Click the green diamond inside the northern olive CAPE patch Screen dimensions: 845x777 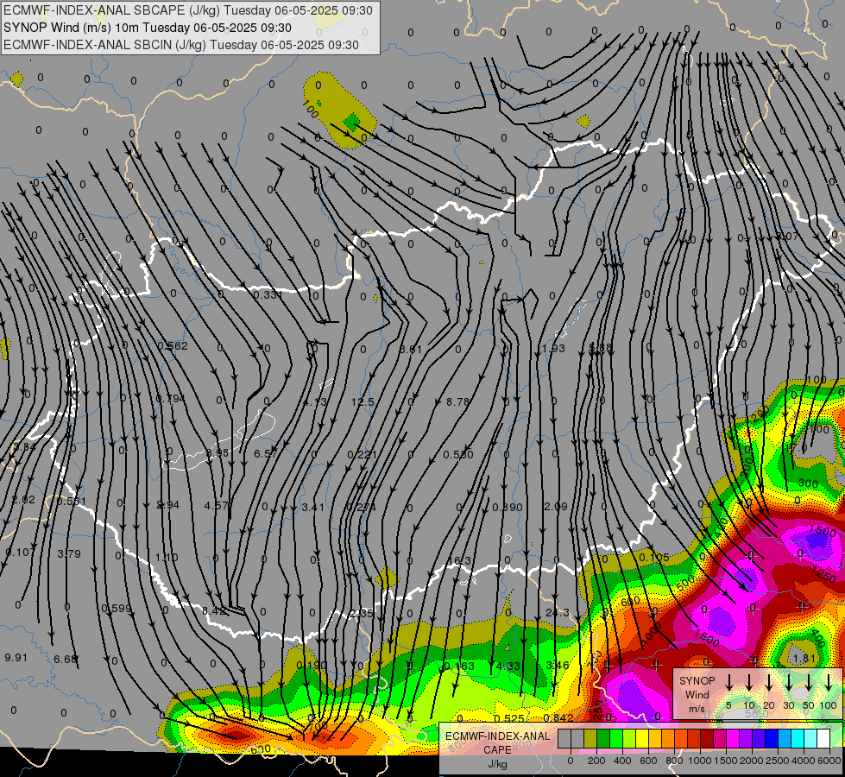click(x=352, y=122)
